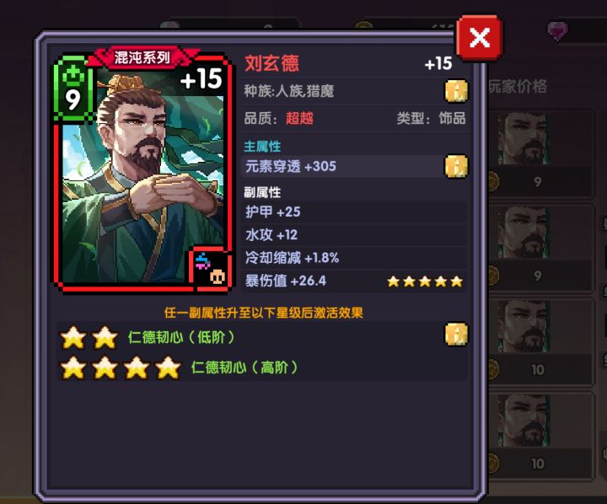
Task: Click info icon beside 仁德初心（低阶）
Action: [456, 334]
